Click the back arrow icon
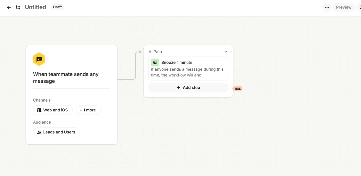The image size is (361, 176). tap(9, 7)
